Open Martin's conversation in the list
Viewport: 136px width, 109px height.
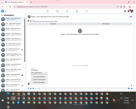coord(12,85)
